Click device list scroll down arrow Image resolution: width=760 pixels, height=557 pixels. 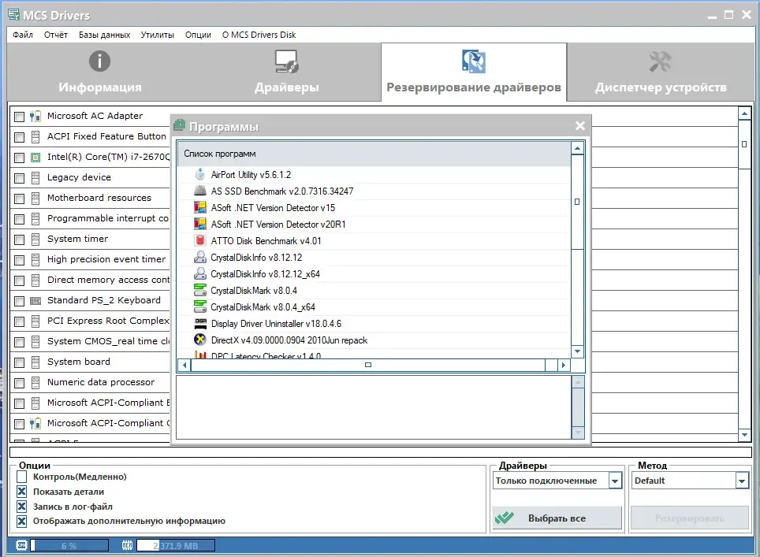[x=744, y=435]
